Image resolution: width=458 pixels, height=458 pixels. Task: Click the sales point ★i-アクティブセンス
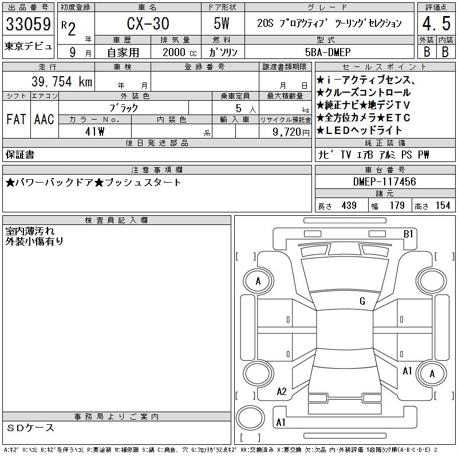pyautogui.click(x=365, y=80)
